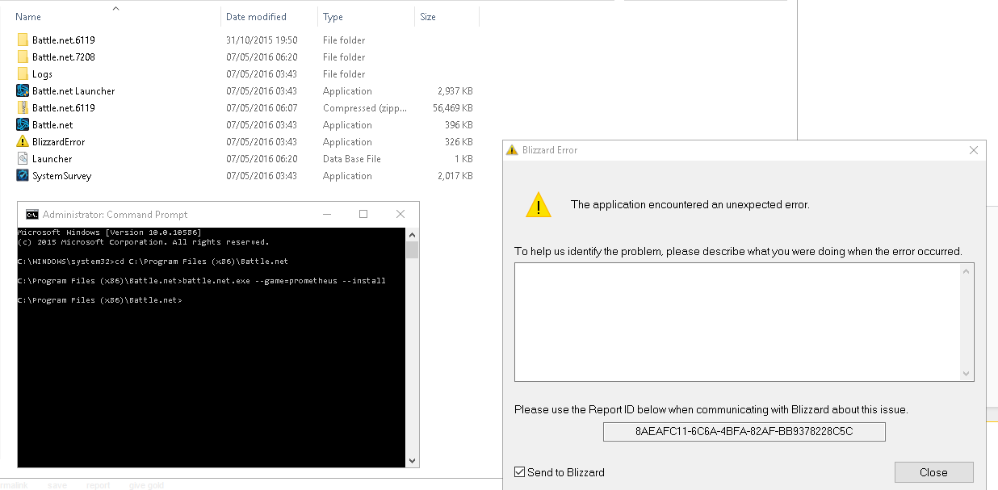Click the 'battle.net.exe --game=prometheus --install' command line
The height and width of the screenshot is (490, 998).
point(284,281)
